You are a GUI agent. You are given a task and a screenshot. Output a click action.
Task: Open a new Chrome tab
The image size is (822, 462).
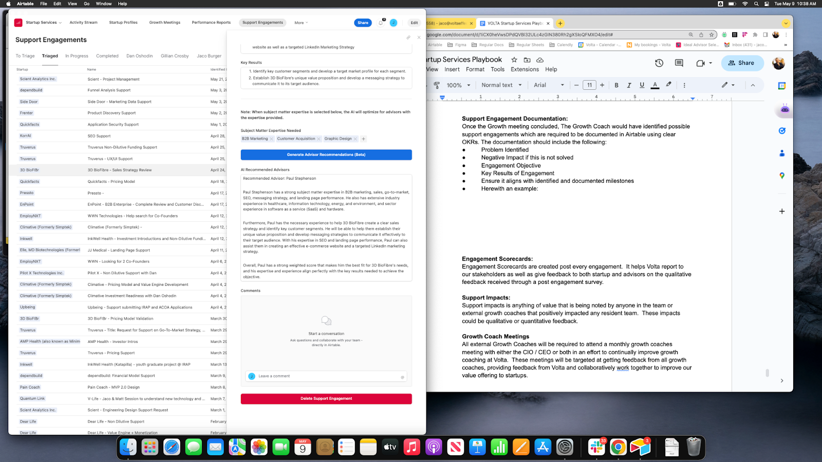[560, 23]
